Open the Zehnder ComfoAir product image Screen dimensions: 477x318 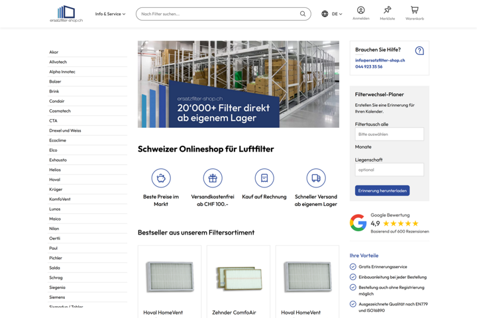tap(238, 278)
